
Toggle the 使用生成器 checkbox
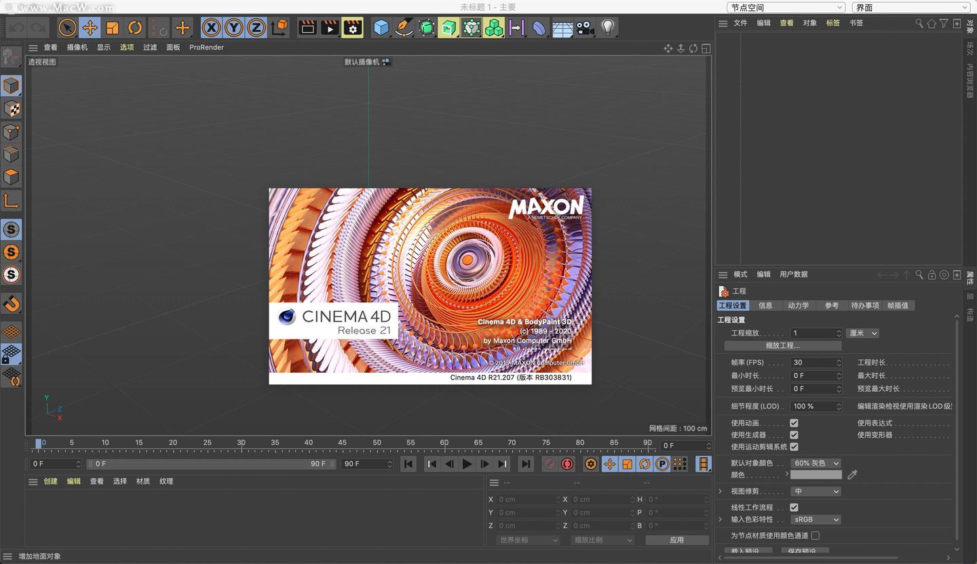(794, 435)
